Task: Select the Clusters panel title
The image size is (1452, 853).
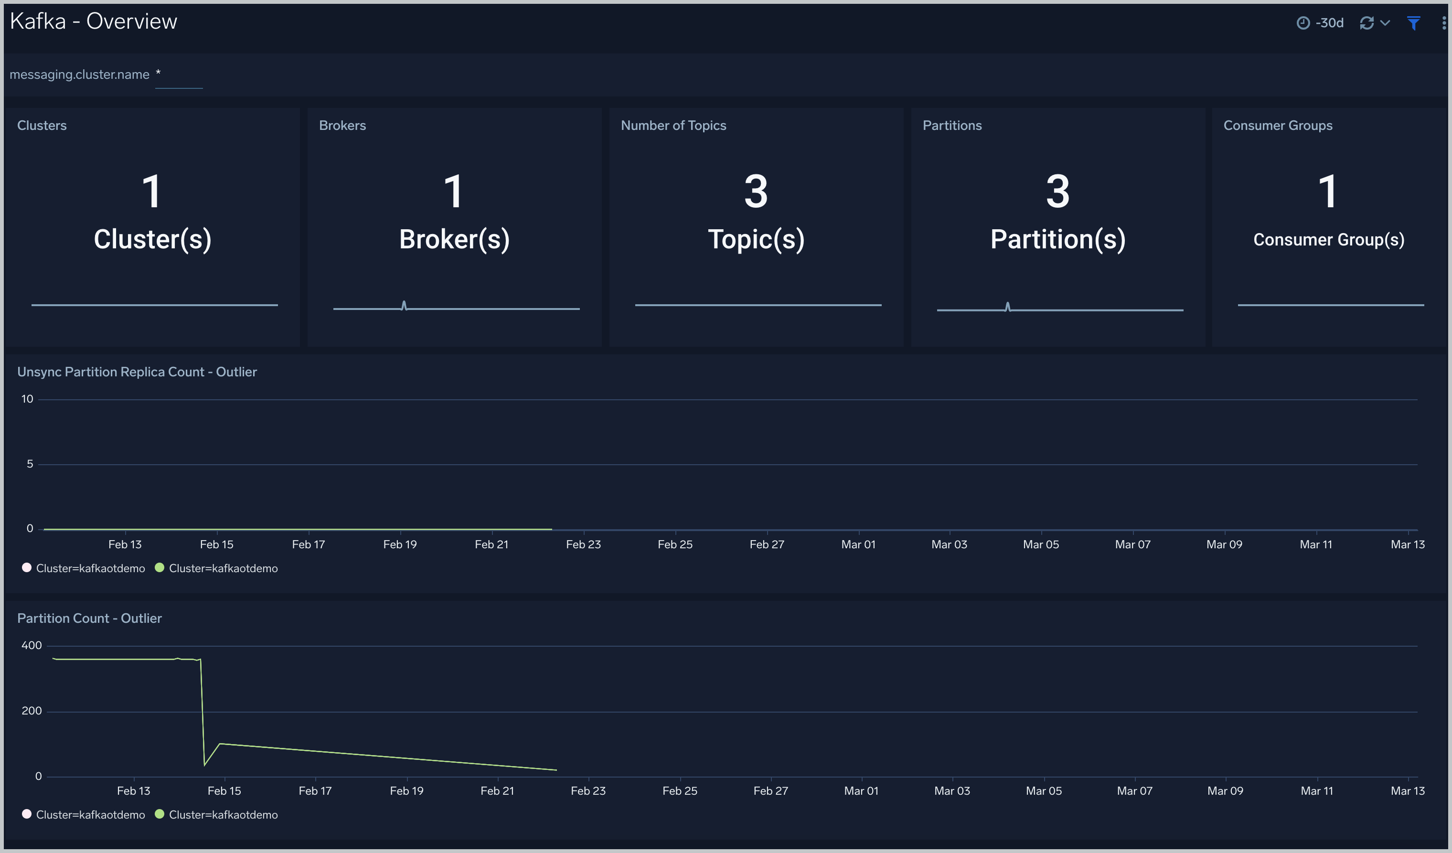Action: [42, 126]
